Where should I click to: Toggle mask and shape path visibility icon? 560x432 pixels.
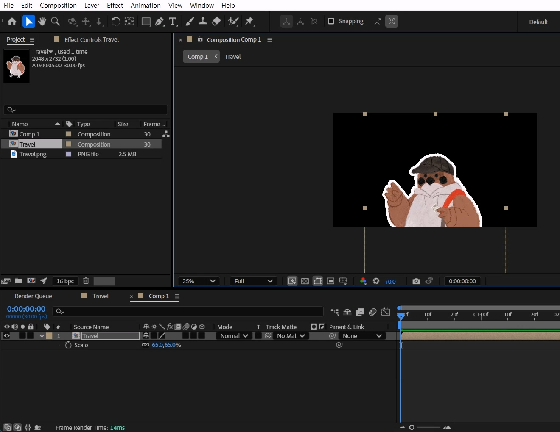[x=318, y=281]
